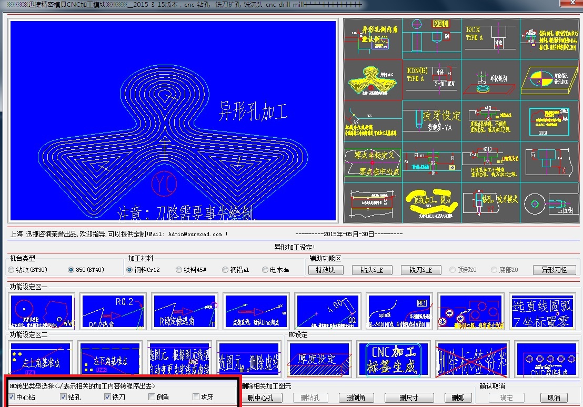
Task: Uncheck the 中心钻 checkbox
Action: coord(12,397)
